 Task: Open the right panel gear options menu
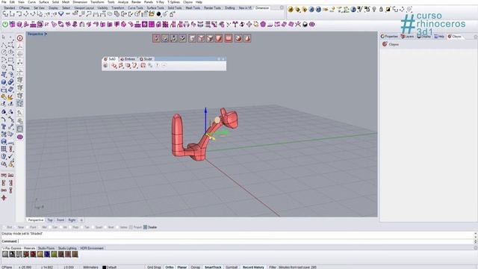point(475,37)
